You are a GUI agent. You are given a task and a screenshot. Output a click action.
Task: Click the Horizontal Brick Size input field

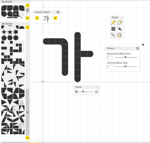(110, 58)
